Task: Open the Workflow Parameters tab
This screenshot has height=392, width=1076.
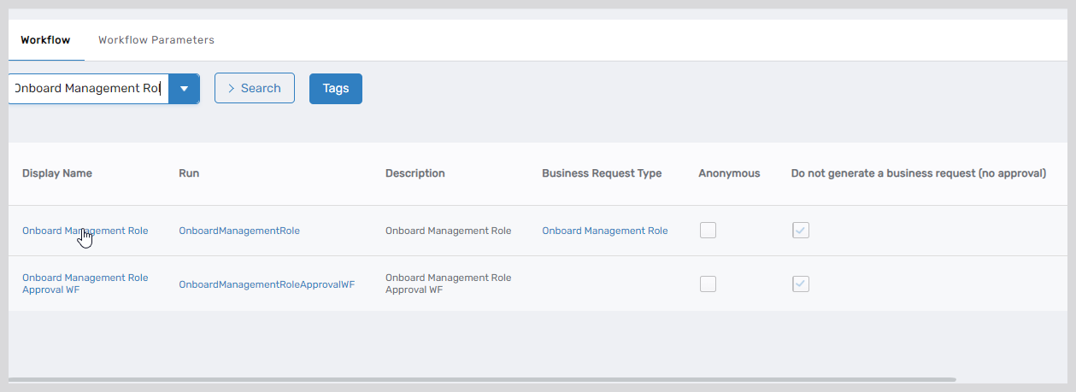Action: pyautogui.click(x=156, y=40)
